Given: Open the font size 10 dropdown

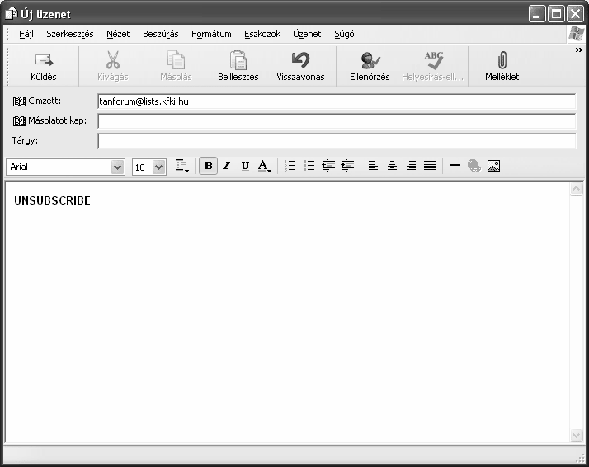Looking at the screenshot, I should pos(159,167).
